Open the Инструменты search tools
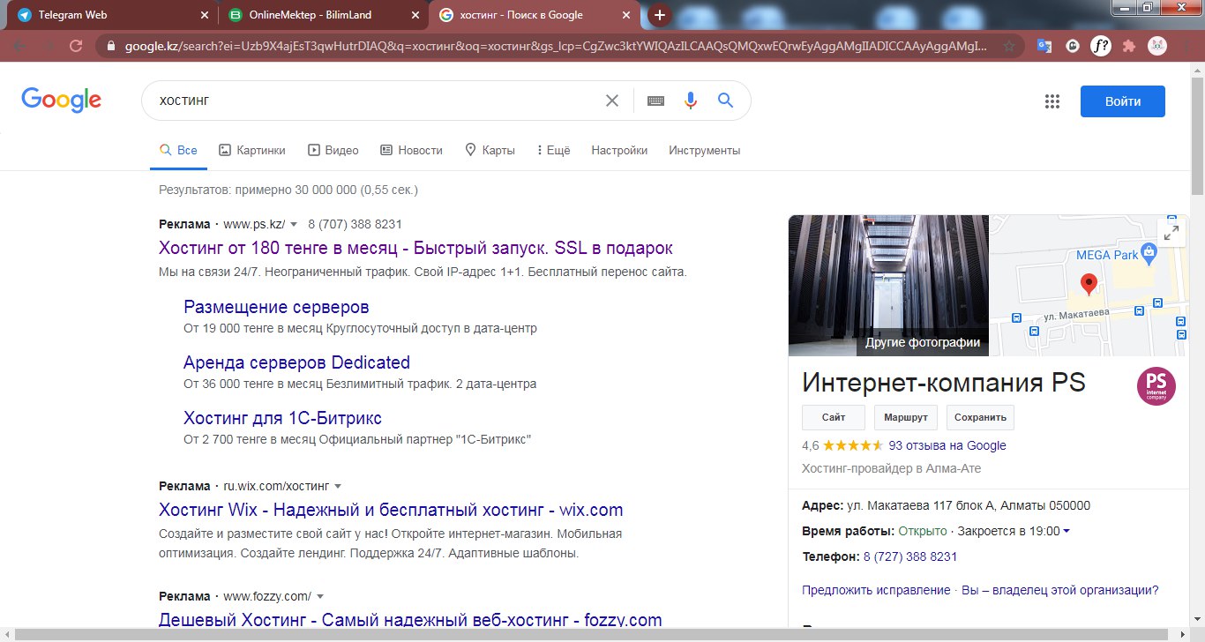Viewport: 1205px width, 642px height. click(704, 150)
